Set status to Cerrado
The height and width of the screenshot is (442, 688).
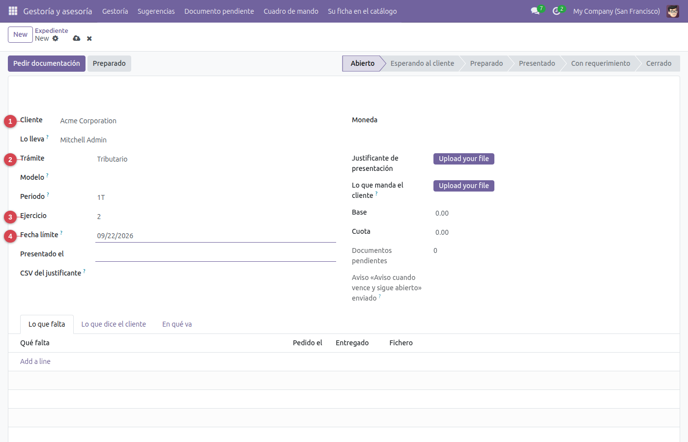point(659,63)
